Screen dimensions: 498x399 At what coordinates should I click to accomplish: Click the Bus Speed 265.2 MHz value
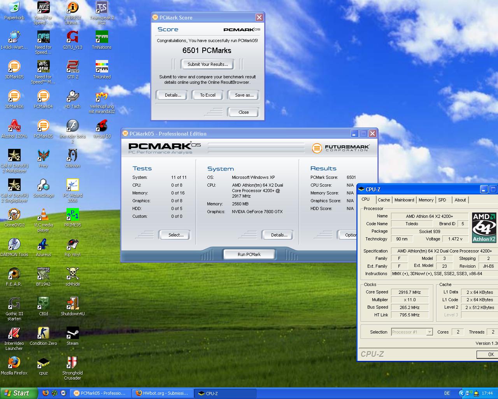(410, 307)
